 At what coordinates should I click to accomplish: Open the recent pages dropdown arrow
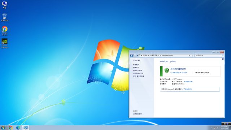[137, 56]
